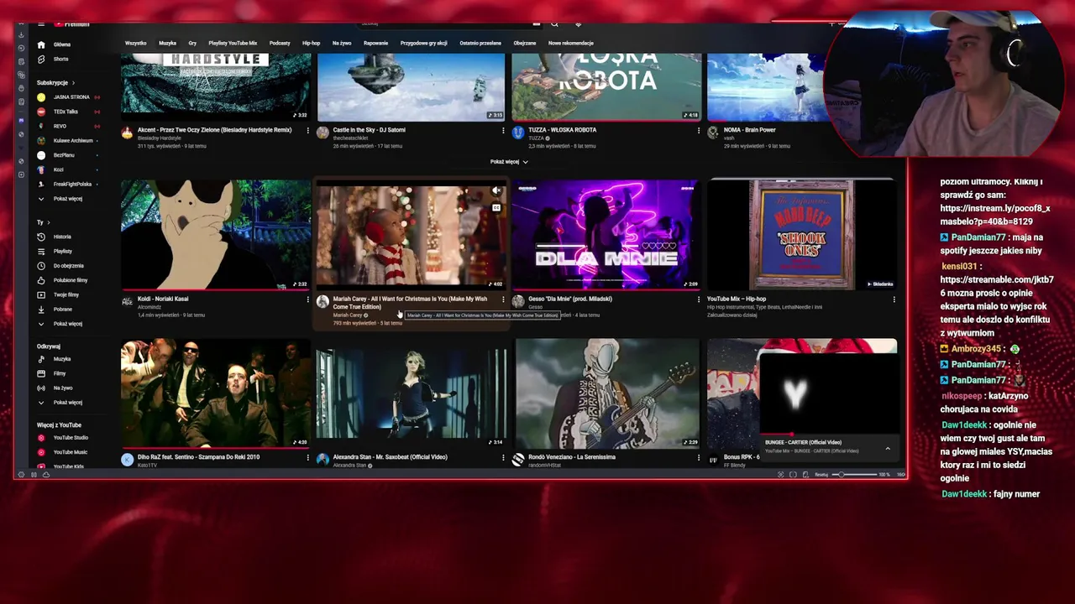1075x604 pixels.
Task: Seek miniplayer progress bar for BUNGEE - CARTIER
Action: coord(828,435)
